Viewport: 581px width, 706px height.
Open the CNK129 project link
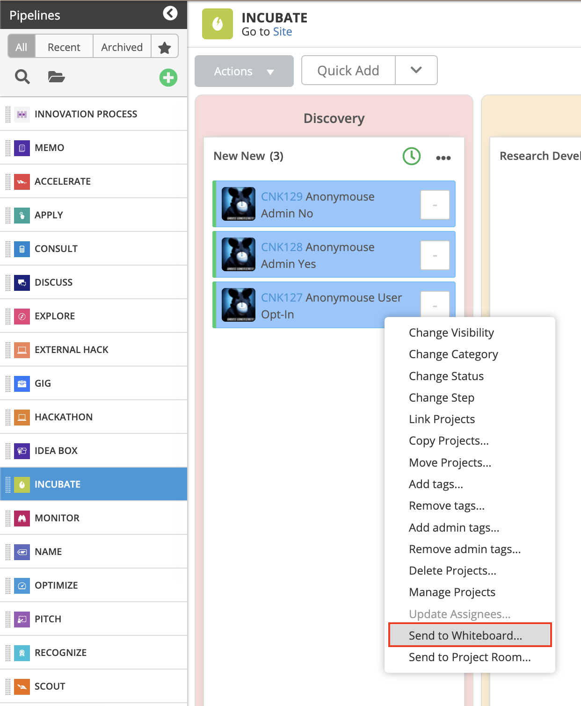282,197
